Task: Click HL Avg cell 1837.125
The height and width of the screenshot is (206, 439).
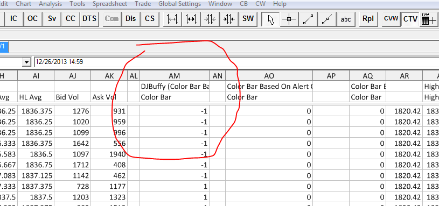Action: (x=36, y=175)
